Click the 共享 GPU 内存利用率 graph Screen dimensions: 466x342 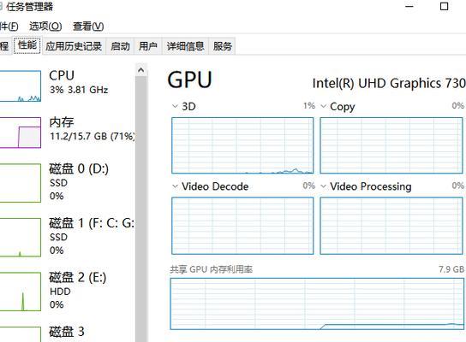(x=317, y=304)
